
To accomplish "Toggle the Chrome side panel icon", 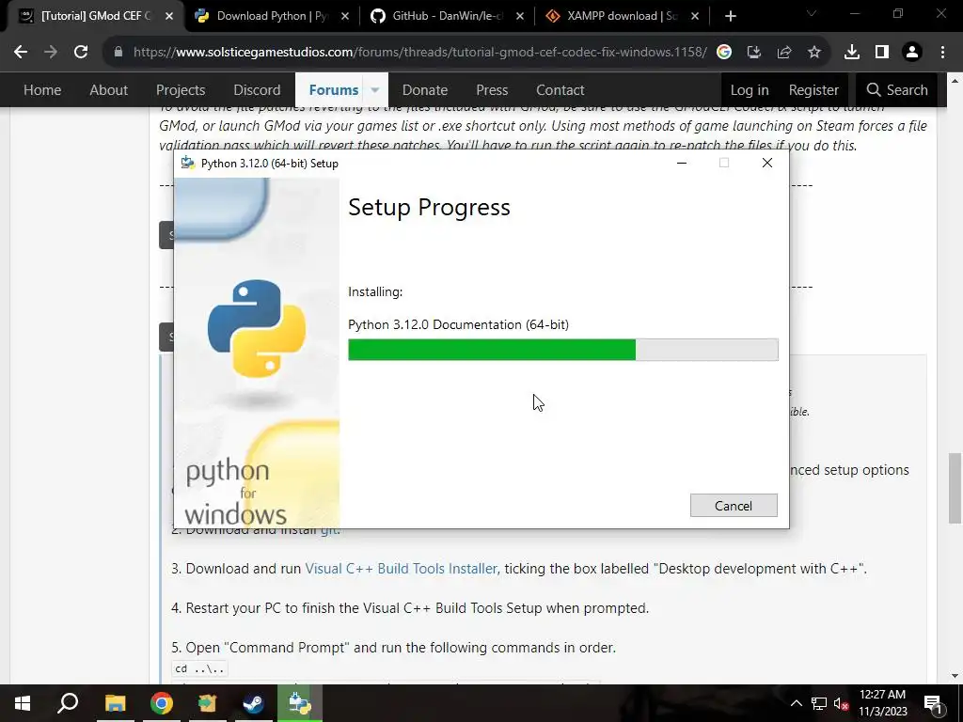I will (x=882, y=53).
